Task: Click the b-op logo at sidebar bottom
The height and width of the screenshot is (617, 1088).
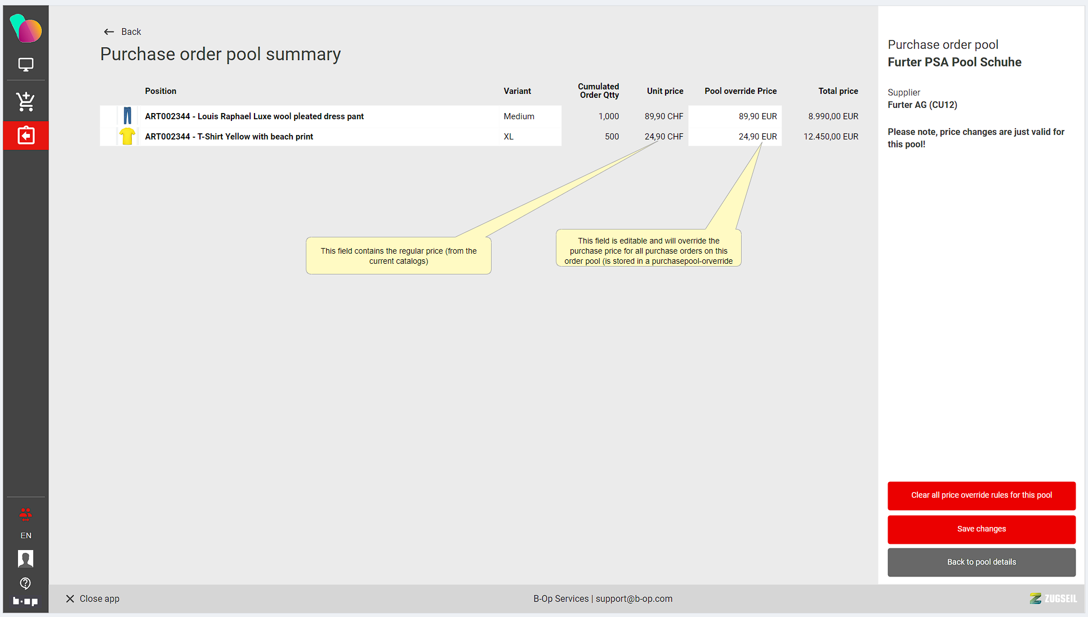Action: 26,601
